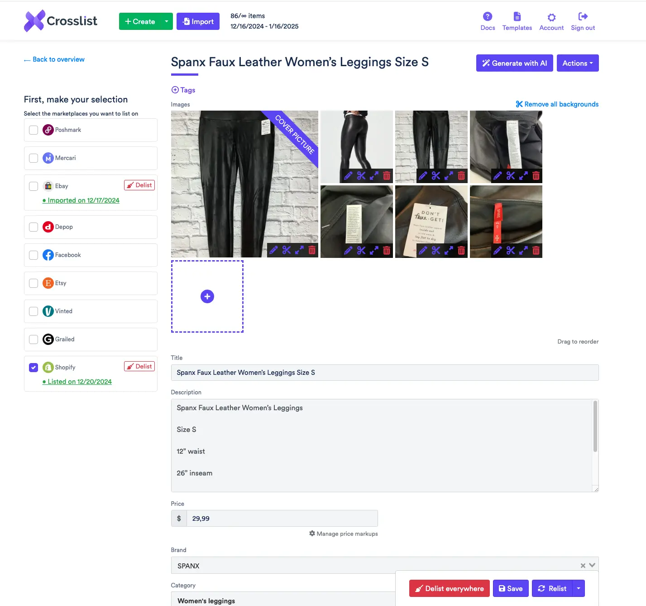Image resolution: width=646 pixels, height=606 pixels.
Task: Clear the SPANX brand selection
Action: [x=583, y=566]
